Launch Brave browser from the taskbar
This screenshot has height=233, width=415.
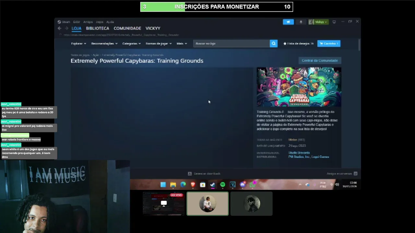tap(193, 184)
